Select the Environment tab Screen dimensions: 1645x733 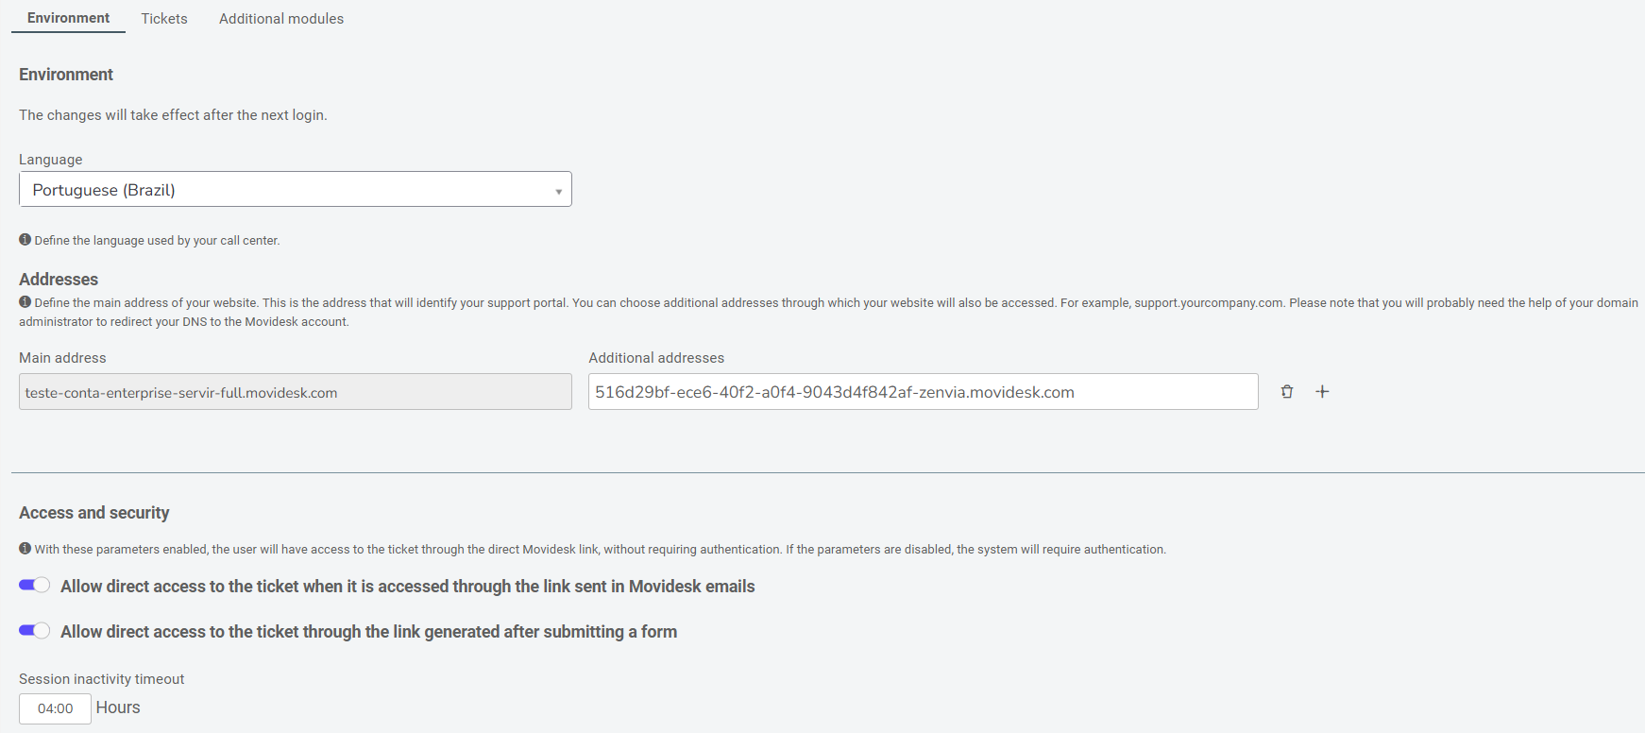[68, 18]
